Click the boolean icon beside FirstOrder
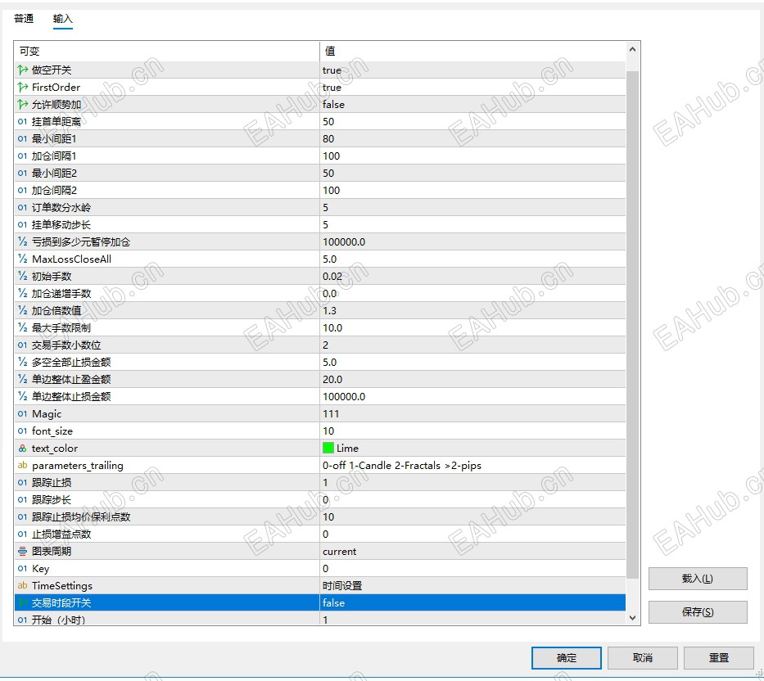764x681 pixels. click(22, 88)
